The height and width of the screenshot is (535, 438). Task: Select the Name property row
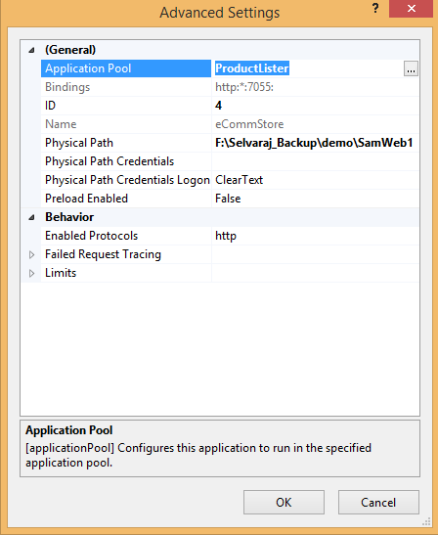(230, 124)
